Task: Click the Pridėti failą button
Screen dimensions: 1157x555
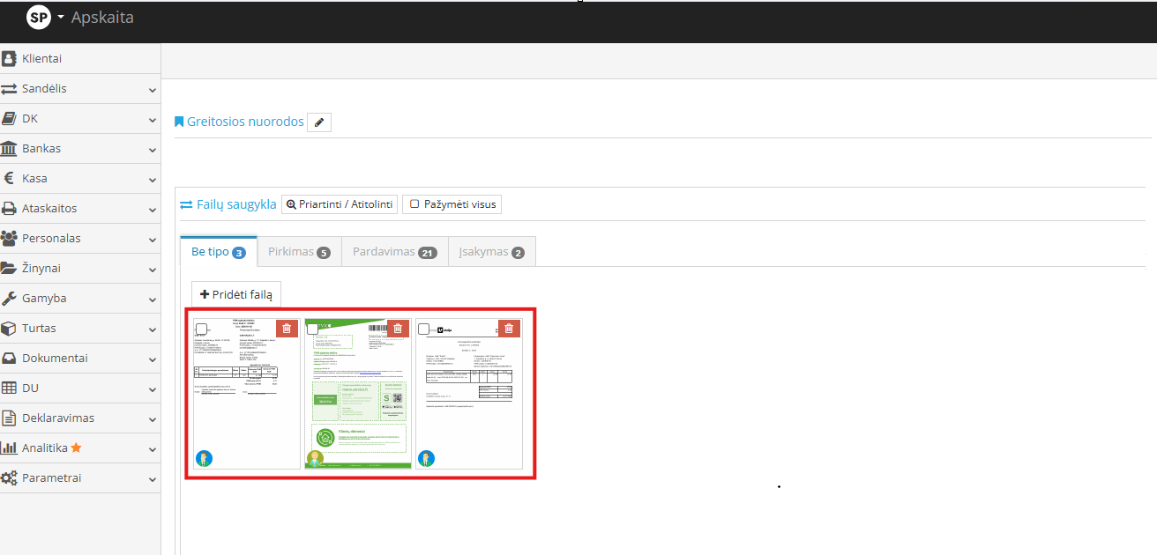Action: pyautogui.click(x=236, y=295)
